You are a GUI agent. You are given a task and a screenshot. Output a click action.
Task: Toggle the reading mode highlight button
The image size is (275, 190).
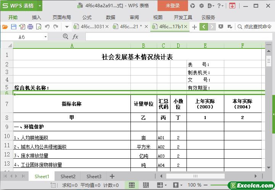click(x=161, y=185)
